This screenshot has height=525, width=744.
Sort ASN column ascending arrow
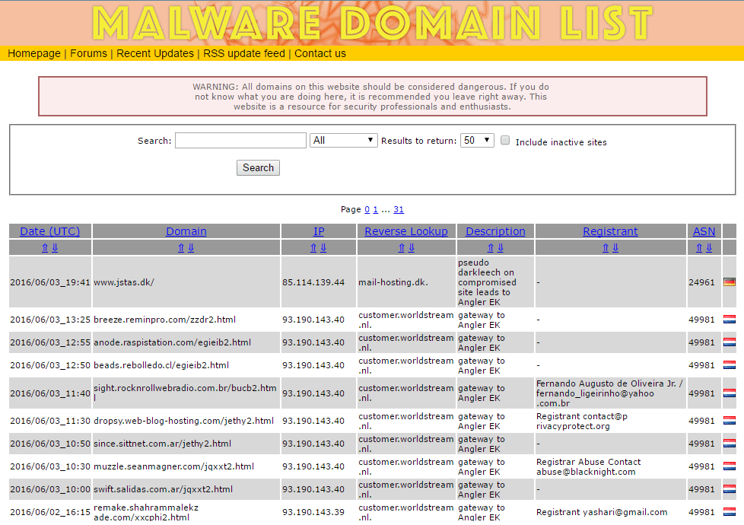[x=699, y=248]
